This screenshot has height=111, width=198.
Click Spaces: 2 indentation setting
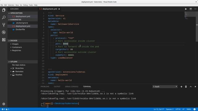pos(170,109)
